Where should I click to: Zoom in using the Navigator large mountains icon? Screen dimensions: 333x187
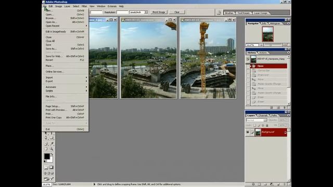pos(285,45)
